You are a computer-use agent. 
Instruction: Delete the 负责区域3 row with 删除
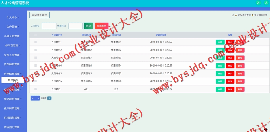pyautogui.click(x=240, y=58)
